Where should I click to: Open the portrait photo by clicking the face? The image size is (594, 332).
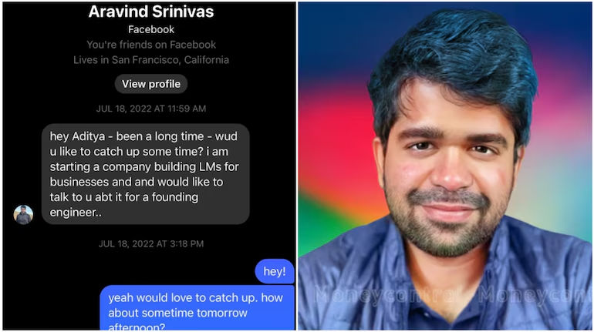pyautogui.click(x=449, y=170)
